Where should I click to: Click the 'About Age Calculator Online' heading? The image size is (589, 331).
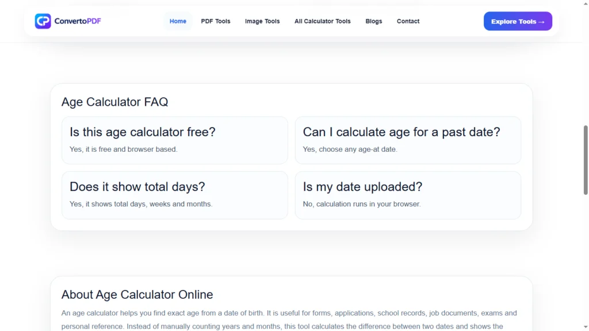tap(137, 295)
